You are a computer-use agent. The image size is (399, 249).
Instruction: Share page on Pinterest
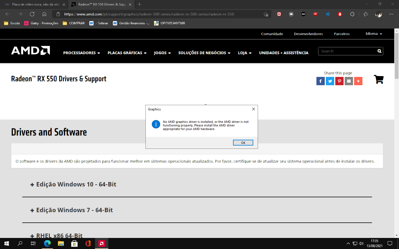click(x=339, y=81)
